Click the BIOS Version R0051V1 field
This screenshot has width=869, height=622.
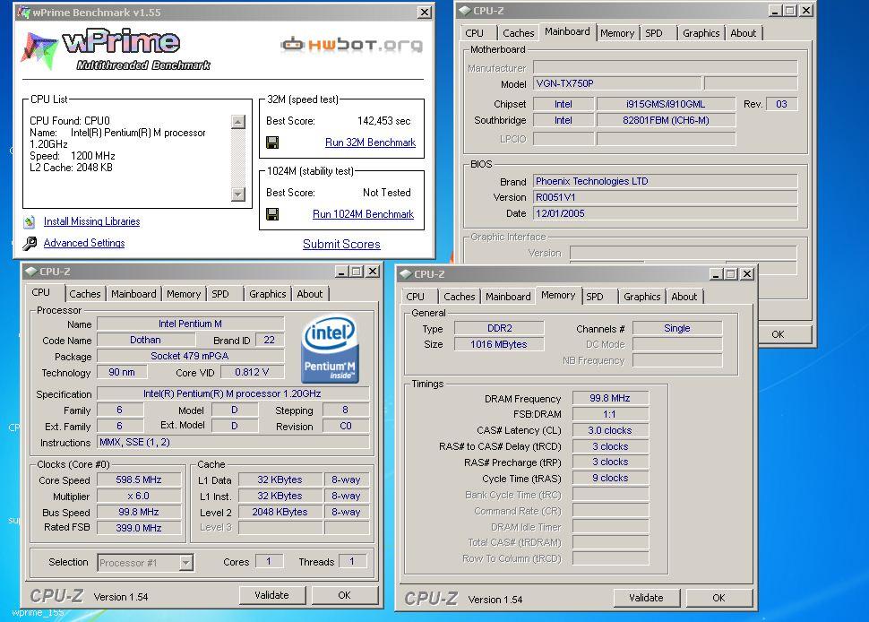tap(665, 197)
